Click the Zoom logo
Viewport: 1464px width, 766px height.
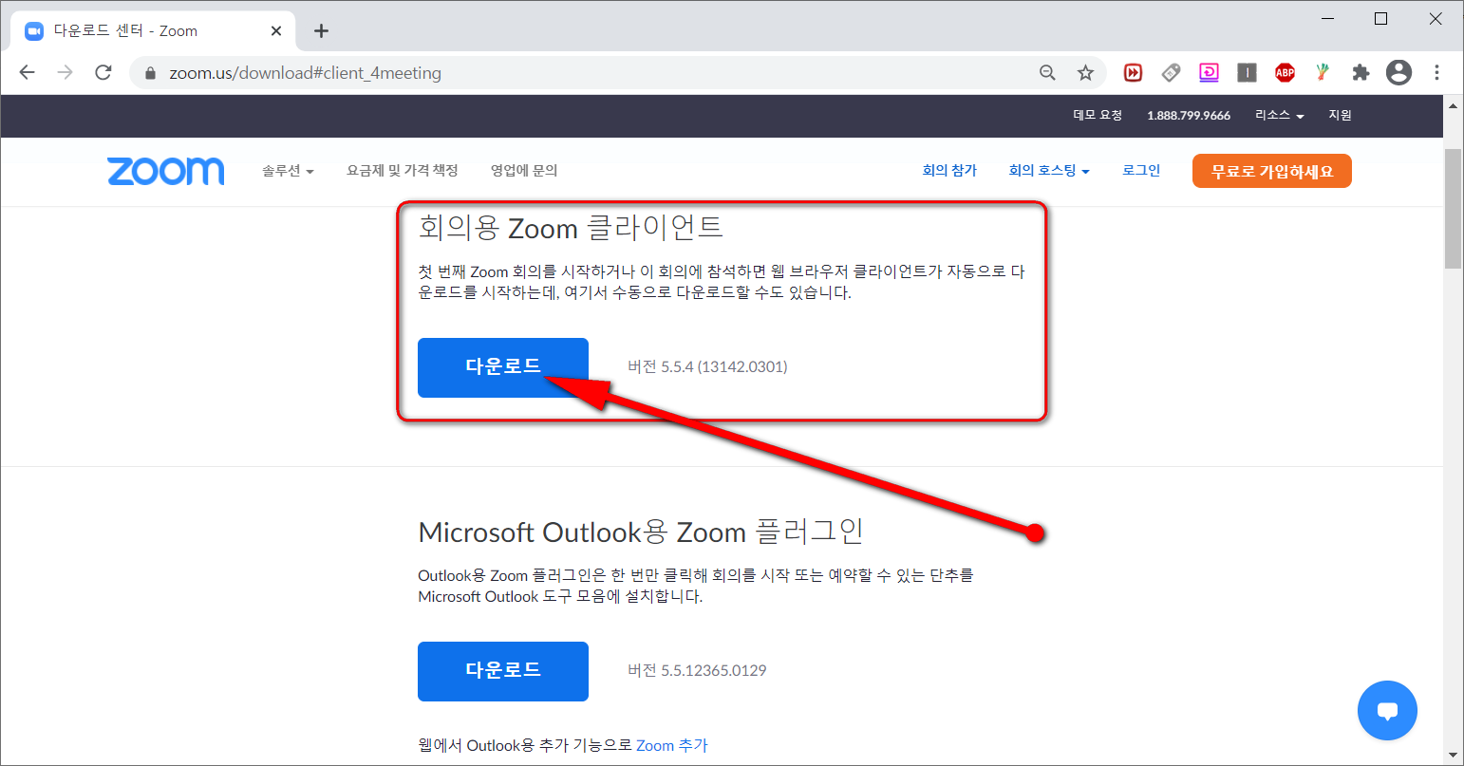(166, 171)
